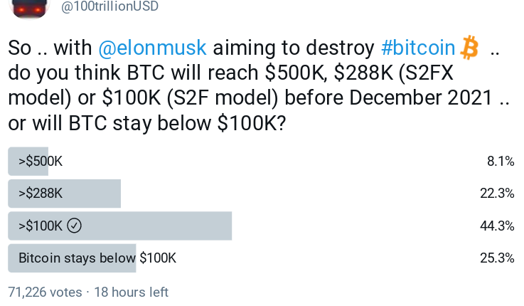Open the #bitcoin hashtag

(x=418, y=48)
